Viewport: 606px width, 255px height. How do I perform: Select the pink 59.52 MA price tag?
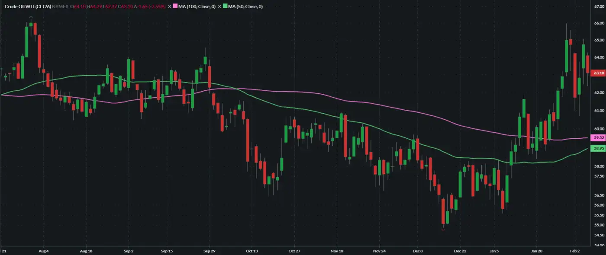[599, 138]
